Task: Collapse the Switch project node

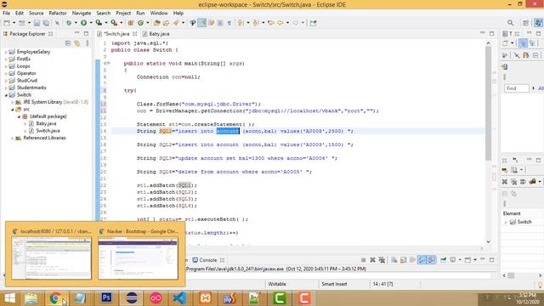Action: 6,95
